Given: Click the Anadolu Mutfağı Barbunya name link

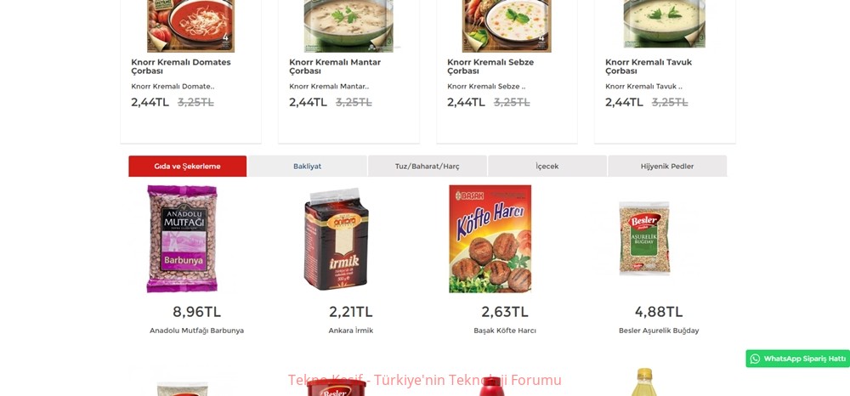Looking at the screenshot, I should (x=197, y=331).
